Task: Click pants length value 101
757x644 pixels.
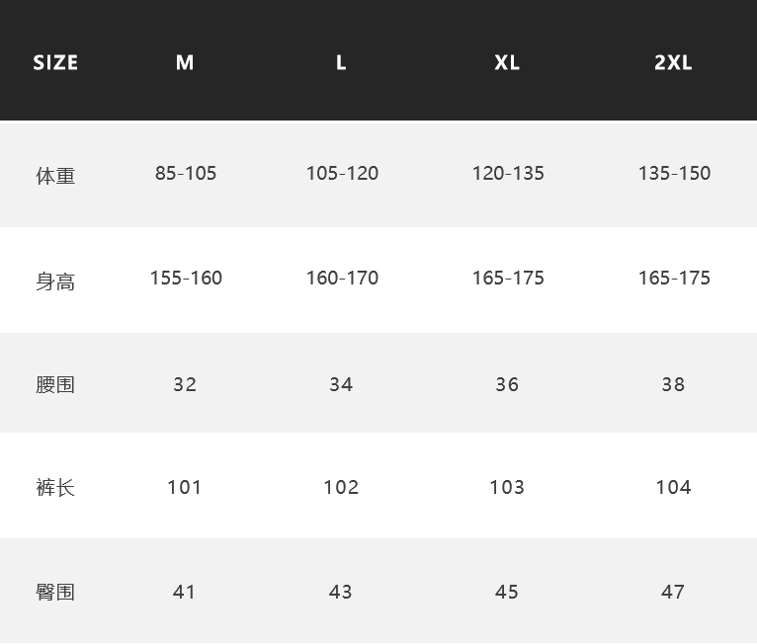Action: (x=184, y=487)
